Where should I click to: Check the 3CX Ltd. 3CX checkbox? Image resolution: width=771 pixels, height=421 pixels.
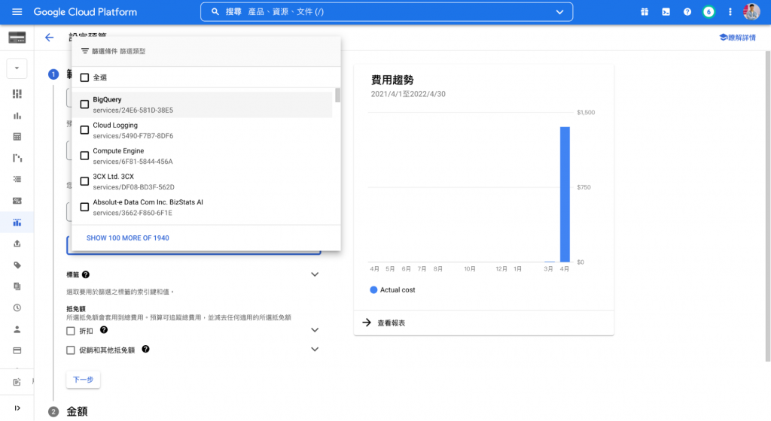[x=84, y=181]
